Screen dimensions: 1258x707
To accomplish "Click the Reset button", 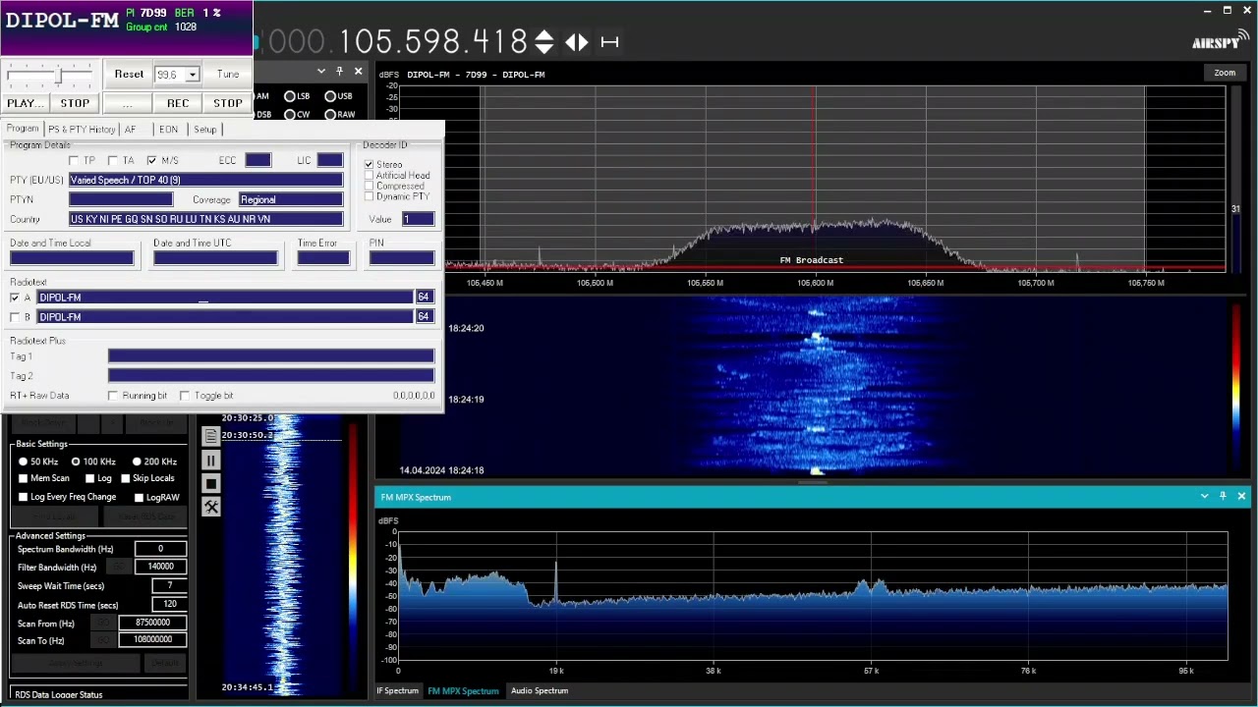I will coord(129,75).
